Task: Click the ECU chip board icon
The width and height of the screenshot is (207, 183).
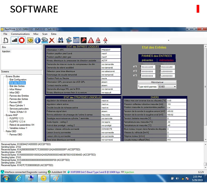Action: [69, 40]
